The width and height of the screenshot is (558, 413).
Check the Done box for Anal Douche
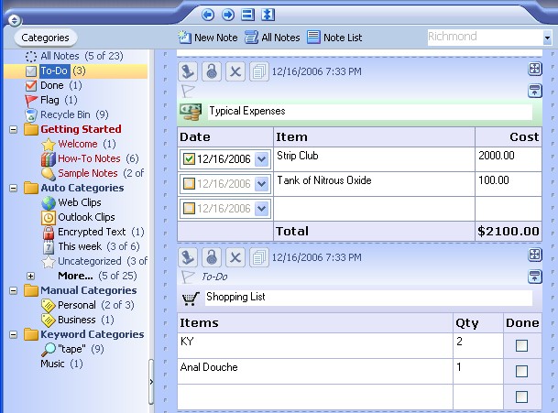point(521,372)
